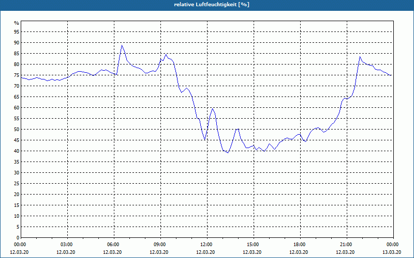Click the 15 y-axis tick label

(17, 205)
